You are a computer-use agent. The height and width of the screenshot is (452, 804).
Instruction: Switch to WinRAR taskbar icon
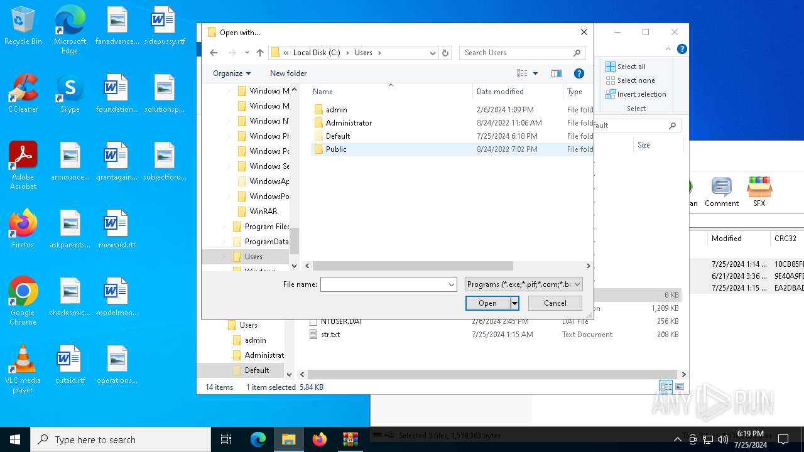point(350,439)
